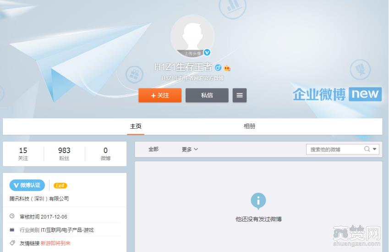389x252 pixels.
Task: Send a private message via 私信
Action: (207, 95)
